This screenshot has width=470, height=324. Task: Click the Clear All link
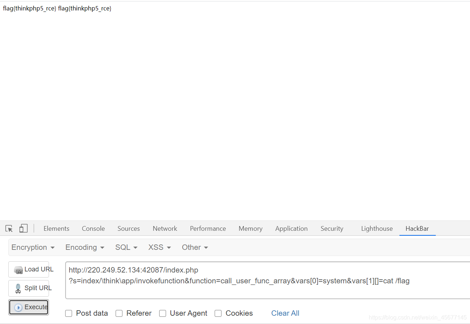coord(285,313)
